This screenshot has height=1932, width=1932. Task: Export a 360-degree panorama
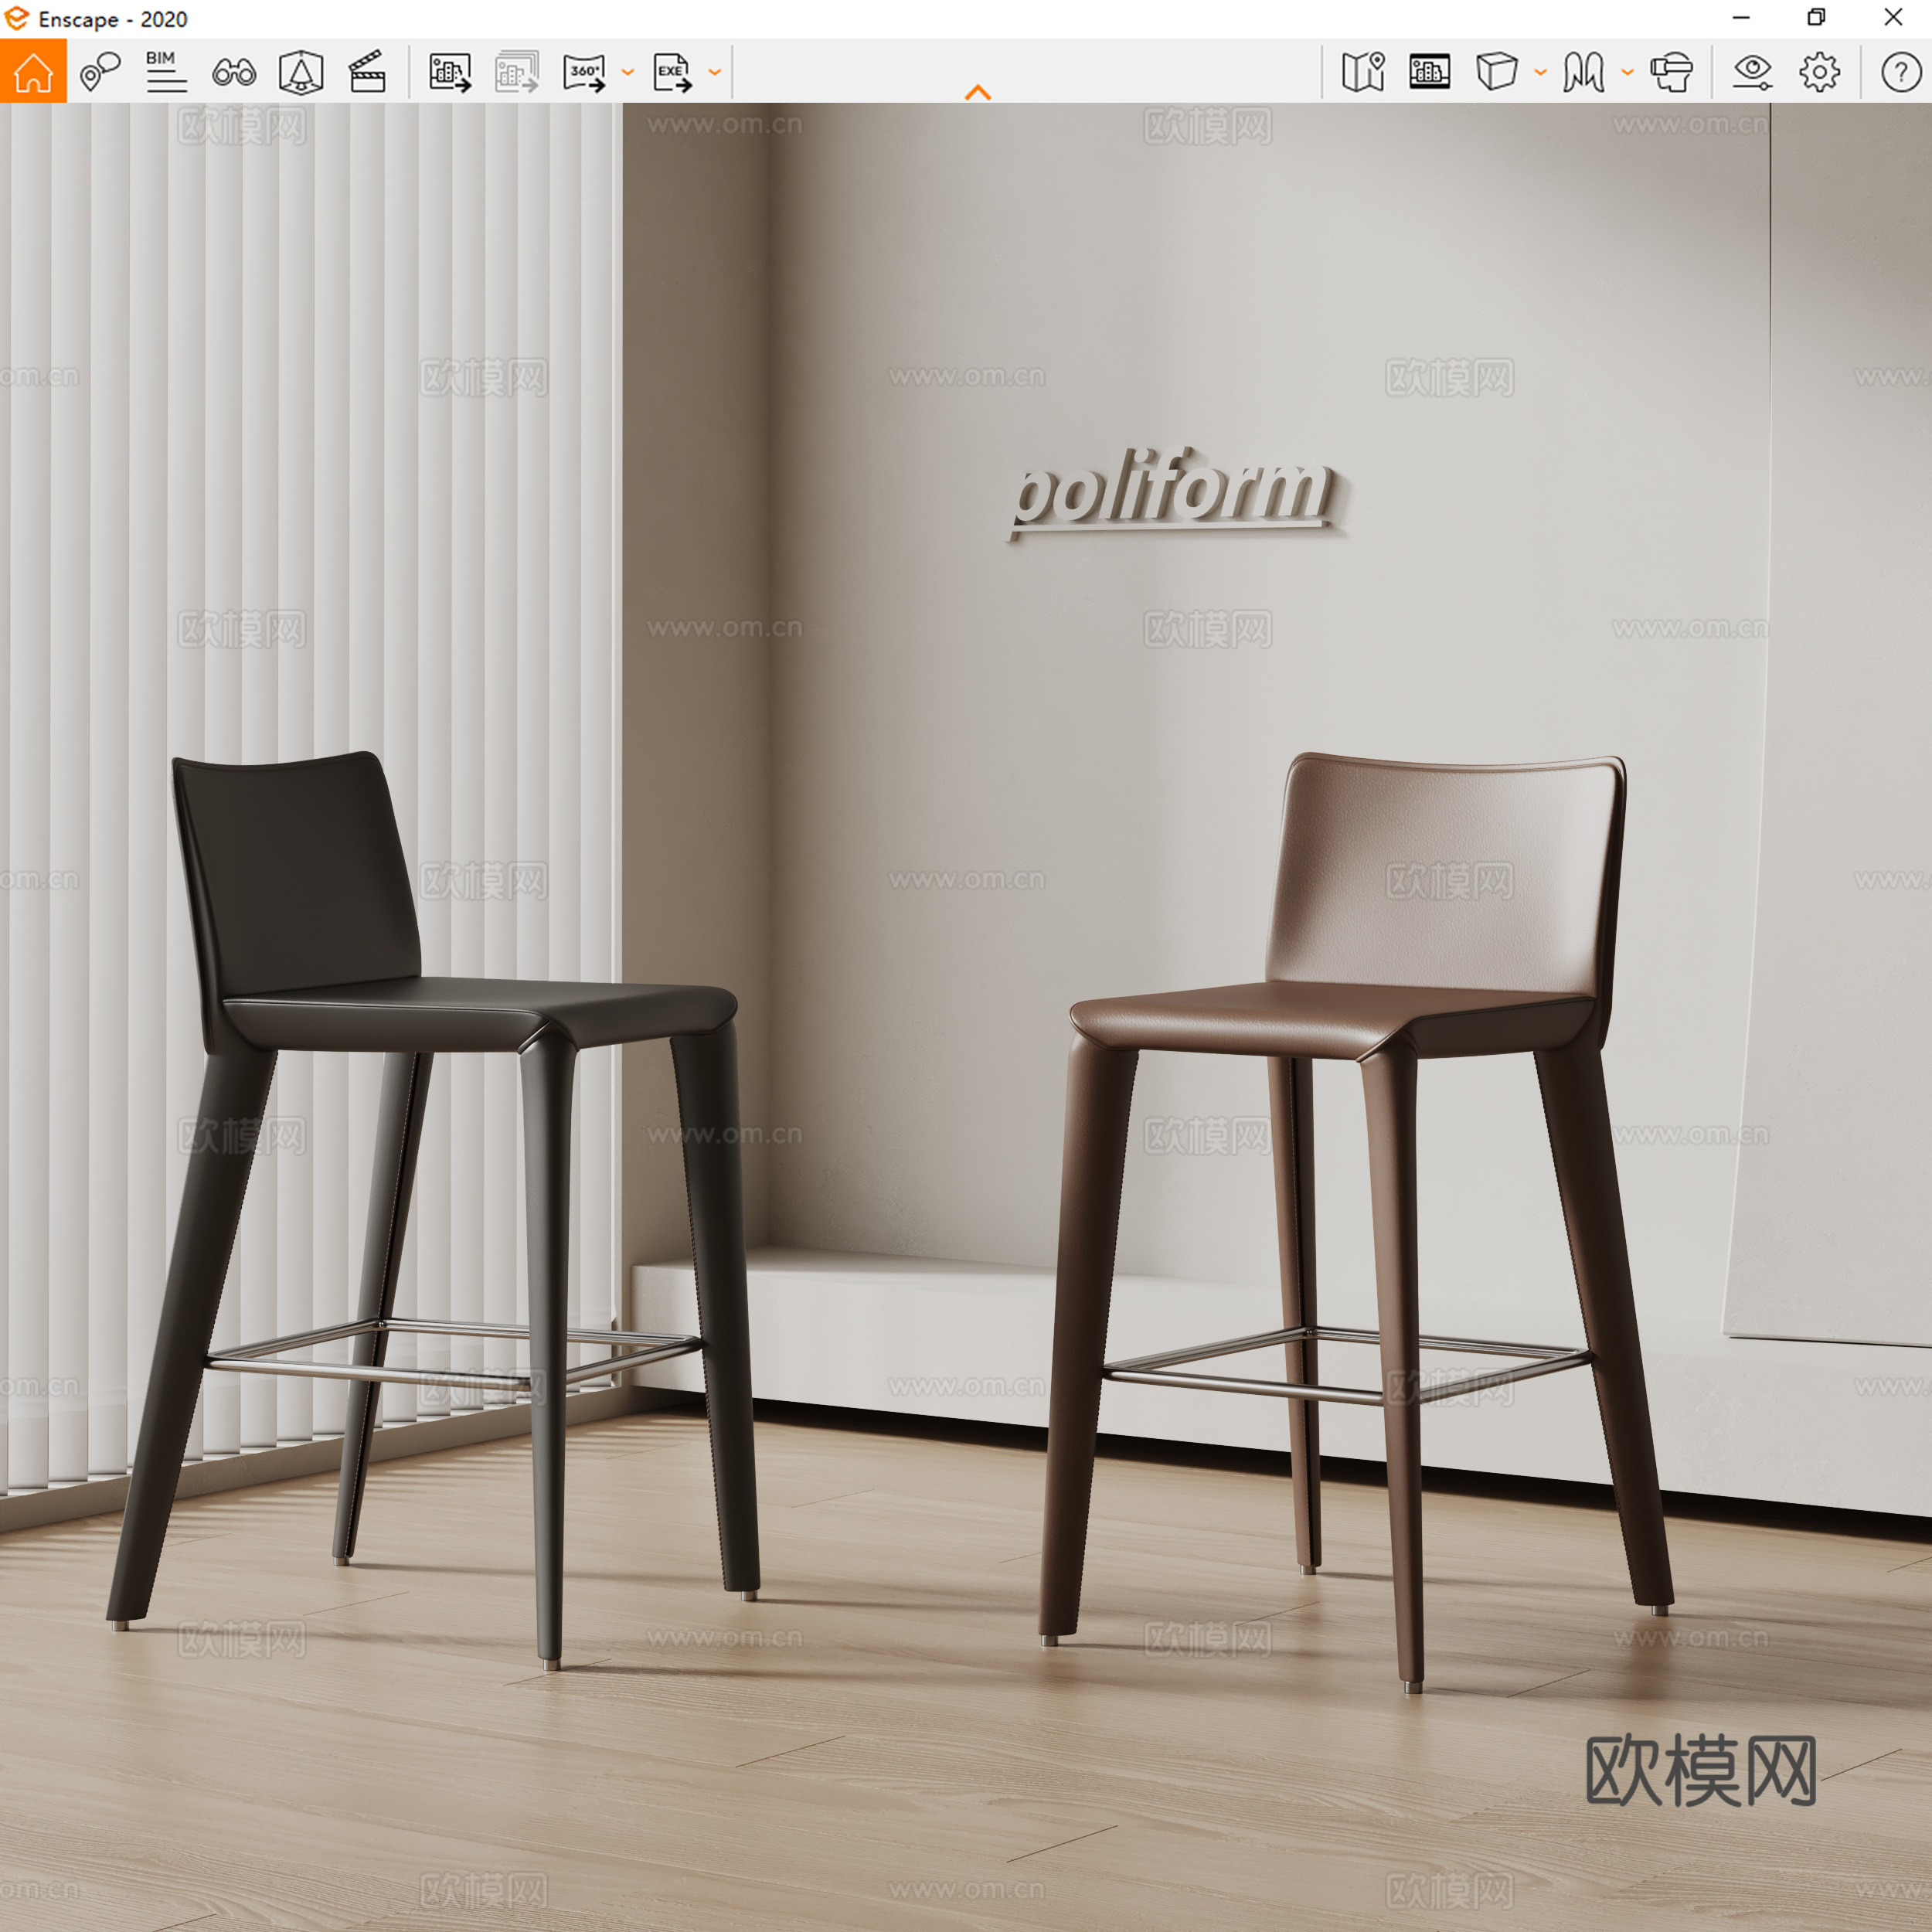pyautogui.click(x=585, y=72)
